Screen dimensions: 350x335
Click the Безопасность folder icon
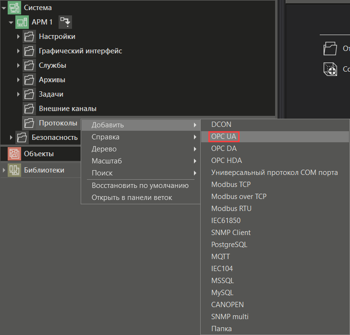pyautogui.click(x=22, y=137)
